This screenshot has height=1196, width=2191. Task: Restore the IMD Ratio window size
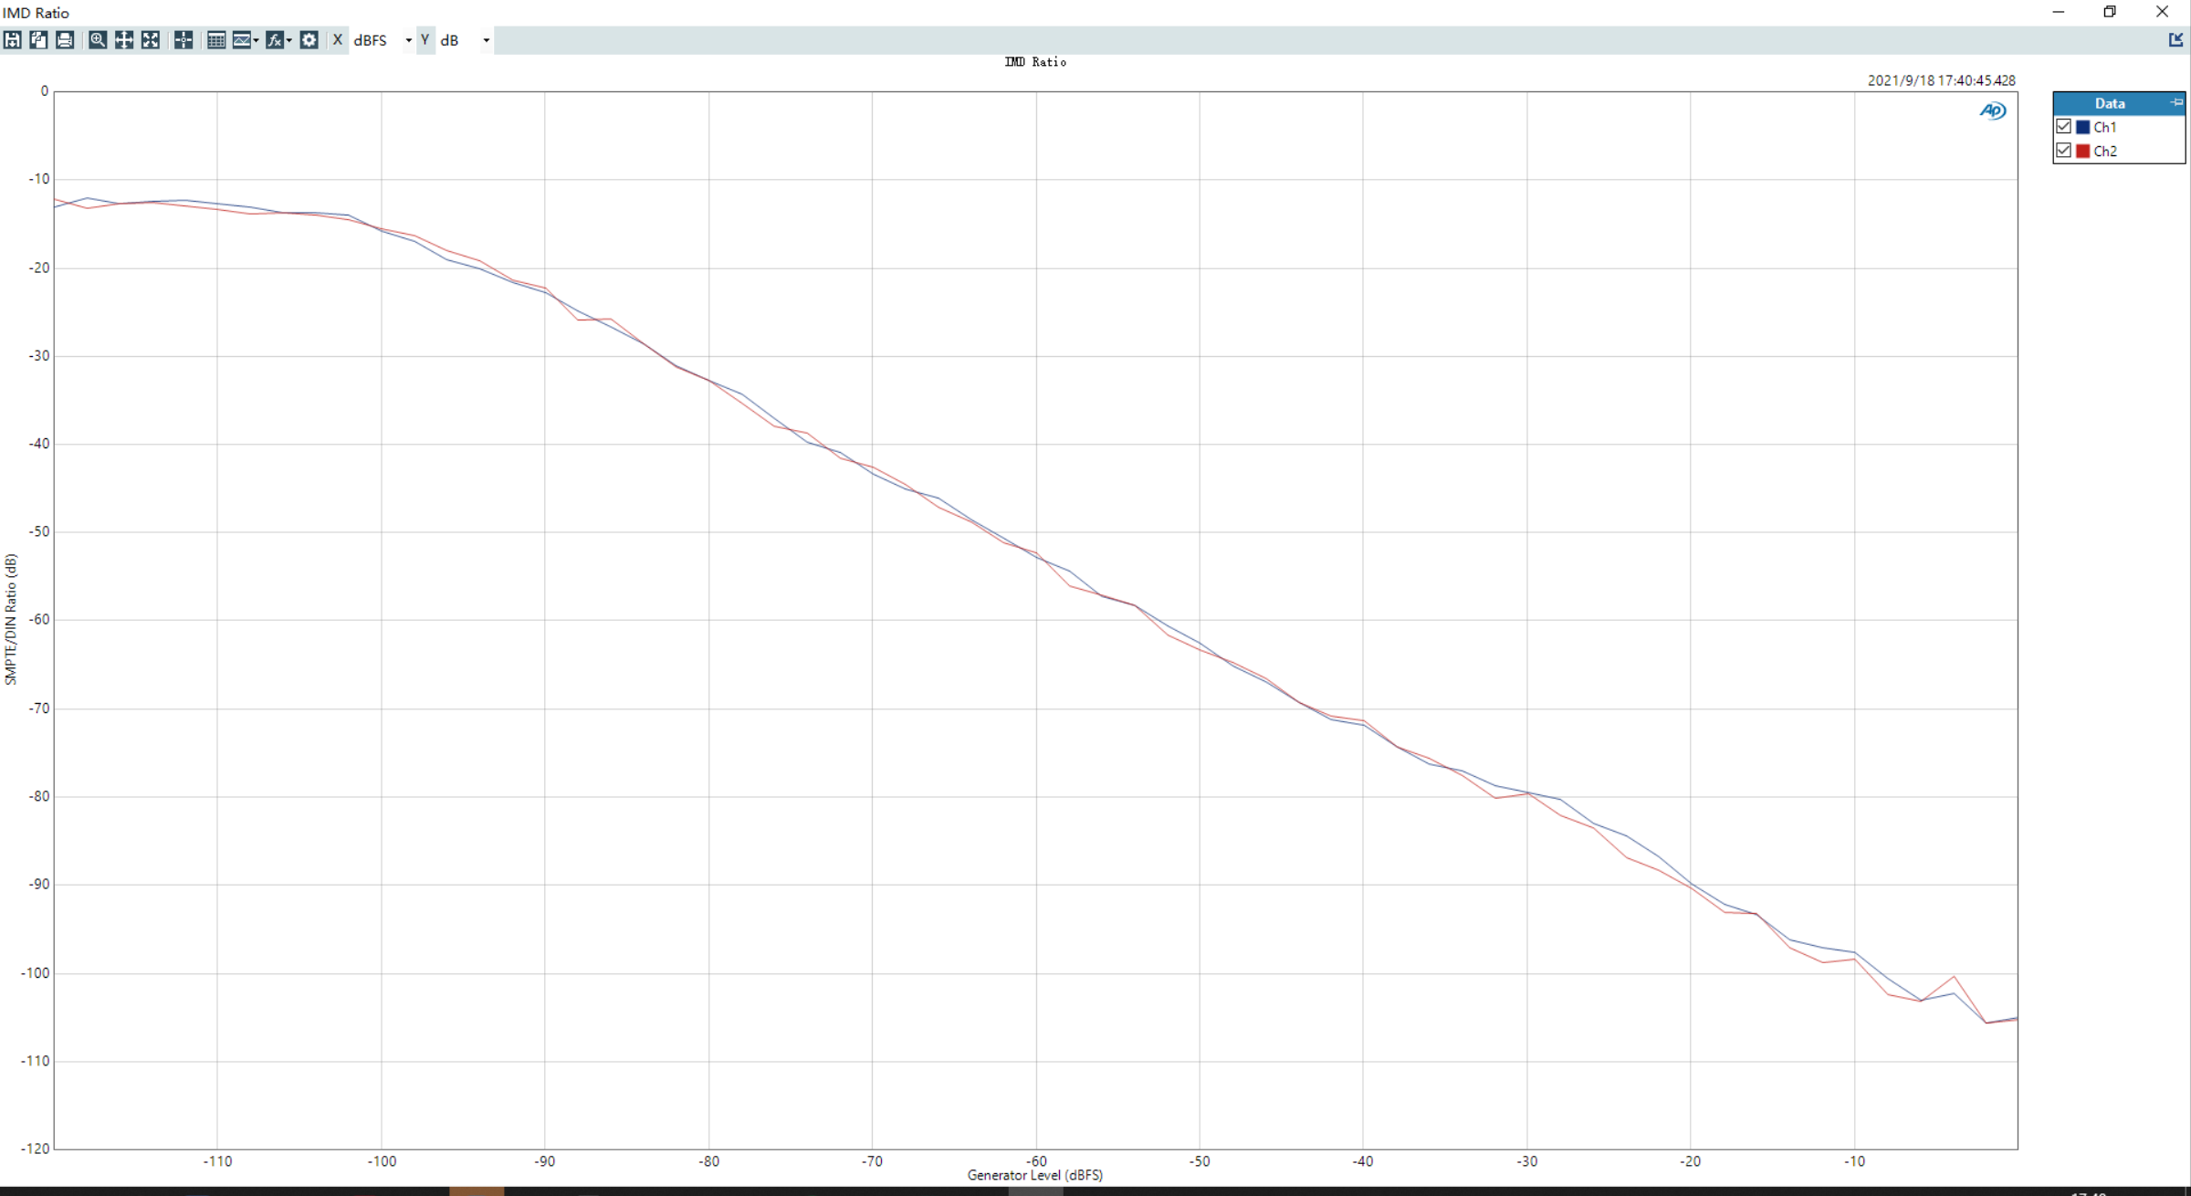pyautogui.click(x=2110, y=12)
